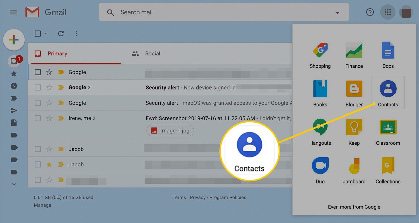This screenshot has height=223, width=419.
Task: Expand More labels chevron in sidebar
Action: click(14, 185)
